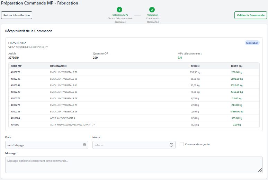The image size is (268, 180).
Task: Focus the Date input field
Action: (x=47, y=145)
